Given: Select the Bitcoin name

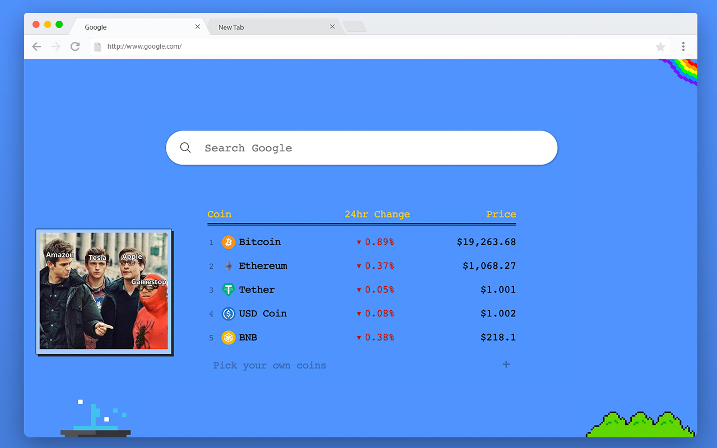Looking at the screenshot, I should (260, 242).
